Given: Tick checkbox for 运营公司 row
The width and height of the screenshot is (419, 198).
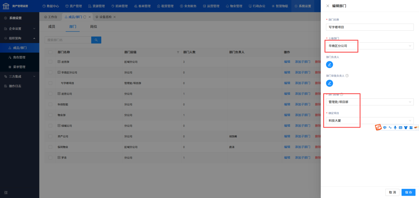Looking at the screenshot, I should tap(50, 94).
